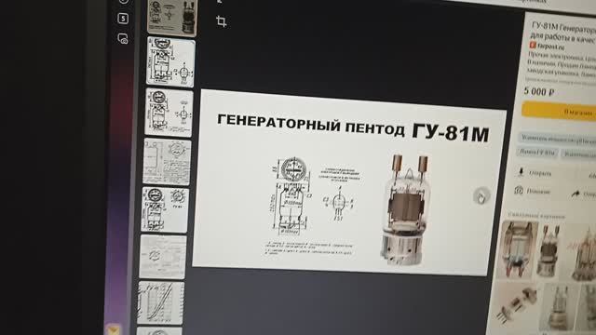Click the camera icon beside 'Похожие'
Viewport: 596px width, 335px height.
[x=519, y=190]
